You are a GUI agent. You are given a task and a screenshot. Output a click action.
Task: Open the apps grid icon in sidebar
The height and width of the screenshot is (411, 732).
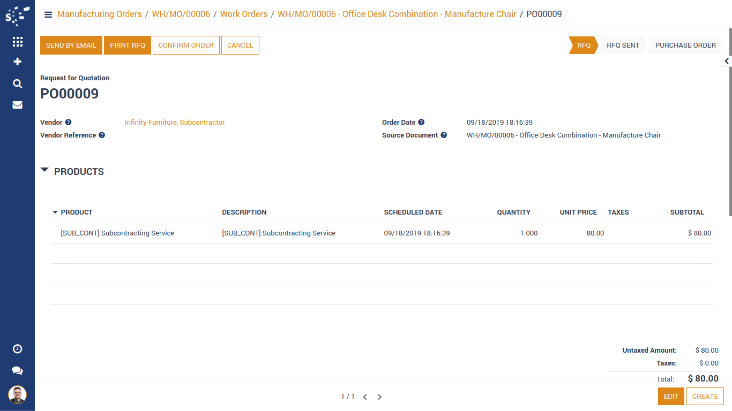[17, 42]
